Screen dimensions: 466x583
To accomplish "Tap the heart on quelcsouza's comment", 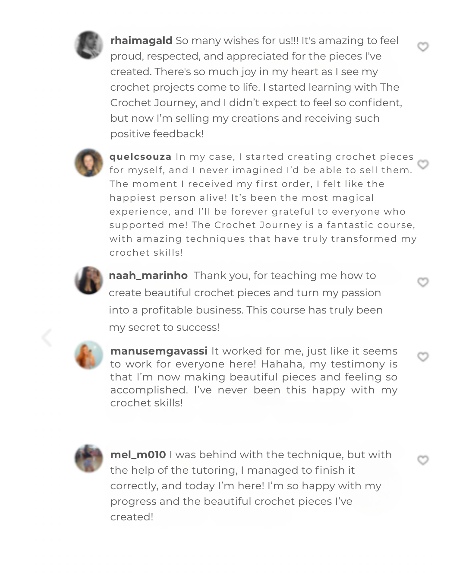I will [x=423, y=165].
